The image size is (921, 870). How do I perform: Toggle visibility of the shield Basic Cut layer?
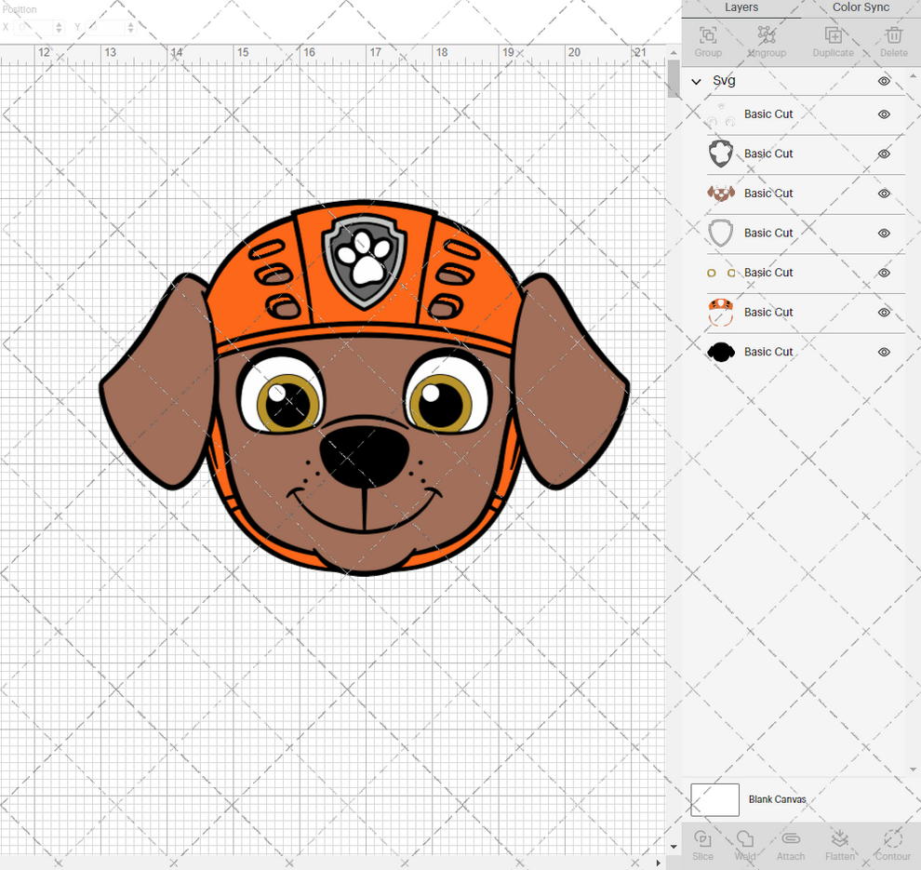882,233
